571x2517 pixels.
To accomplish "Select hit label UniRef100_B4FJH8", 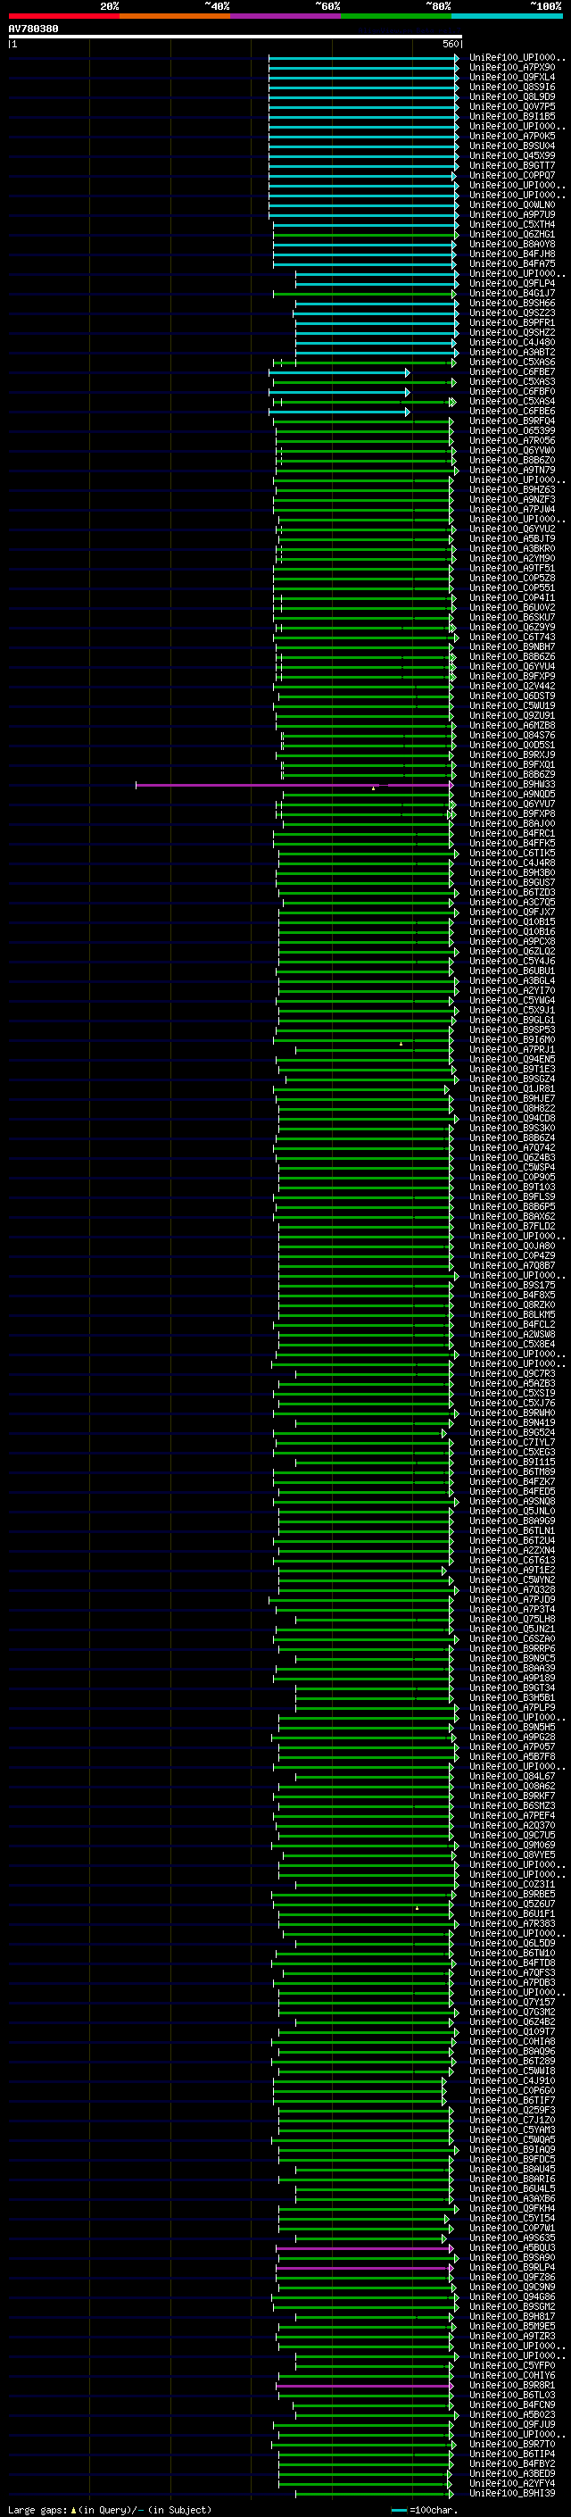I will point(512,254).
